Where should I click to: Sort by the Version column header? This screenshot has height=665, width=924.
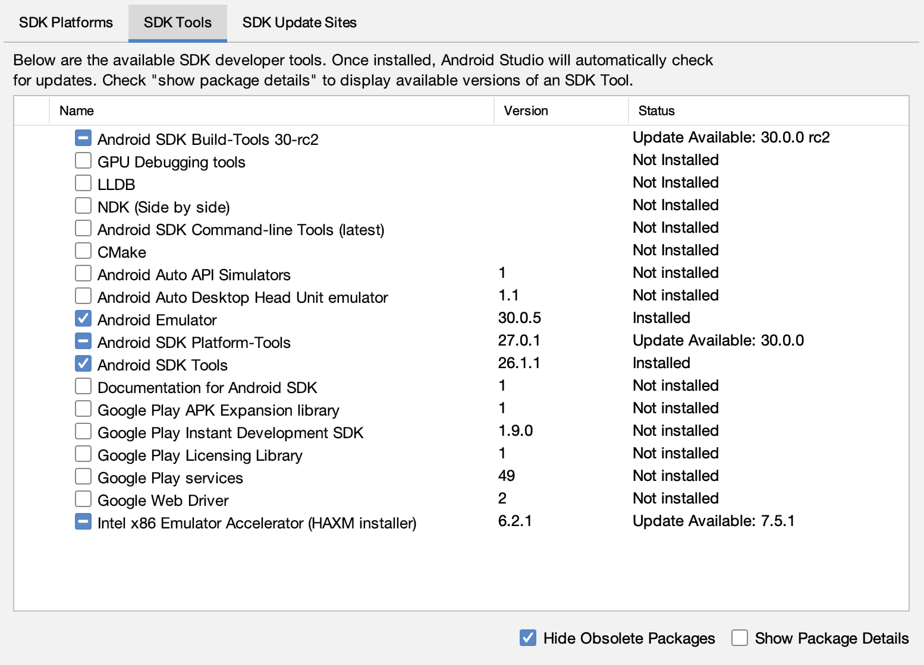point(561,110)
